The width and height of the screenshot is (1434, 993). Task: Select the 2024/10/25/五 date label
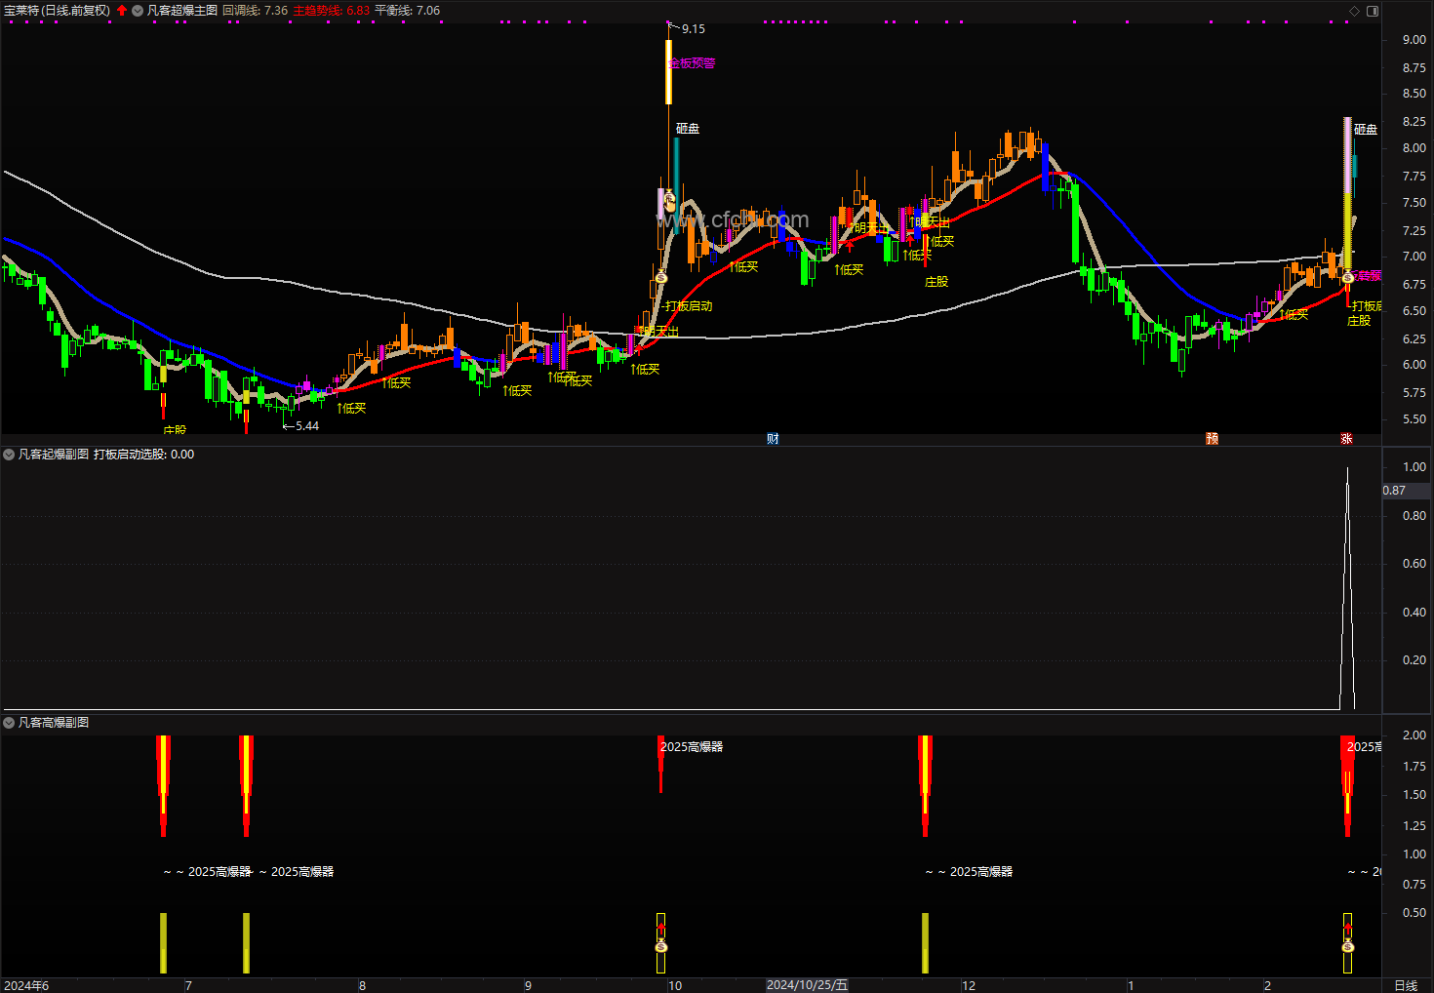(x=807, y=985)
